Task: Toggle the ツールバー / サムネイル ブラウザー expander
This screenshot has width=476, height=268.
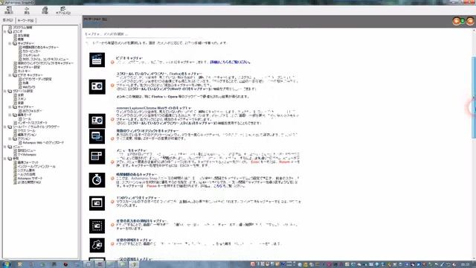Action: 5,127
